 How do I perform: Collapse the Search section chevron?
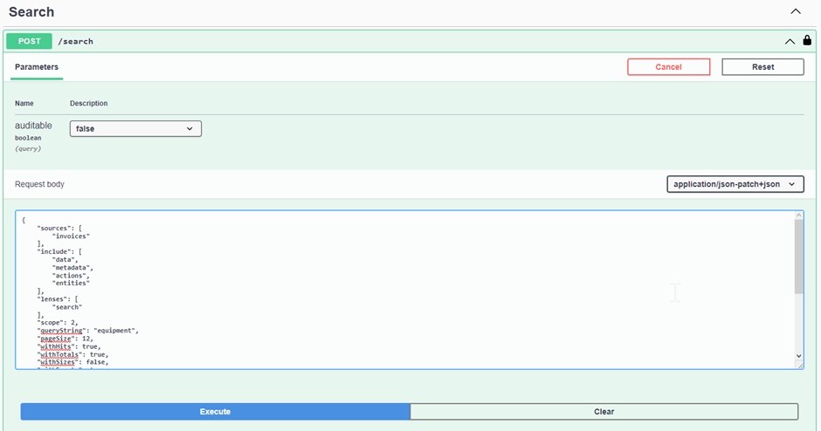click(795, 12)
